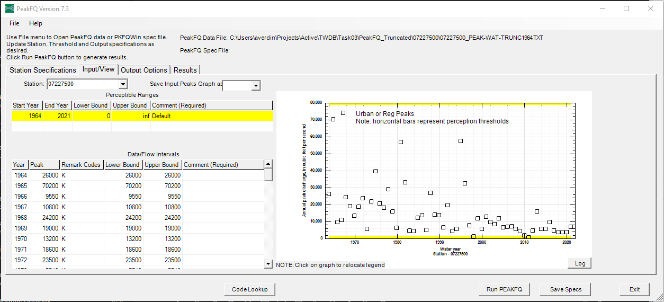Click the Start Year column header
This screenshot has height=302, width=664.
[28, 105]
